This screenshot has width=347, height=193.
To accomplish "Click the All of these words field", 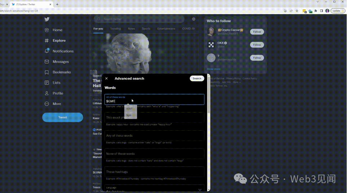I will pyautogui.click(x=154, y=99).
